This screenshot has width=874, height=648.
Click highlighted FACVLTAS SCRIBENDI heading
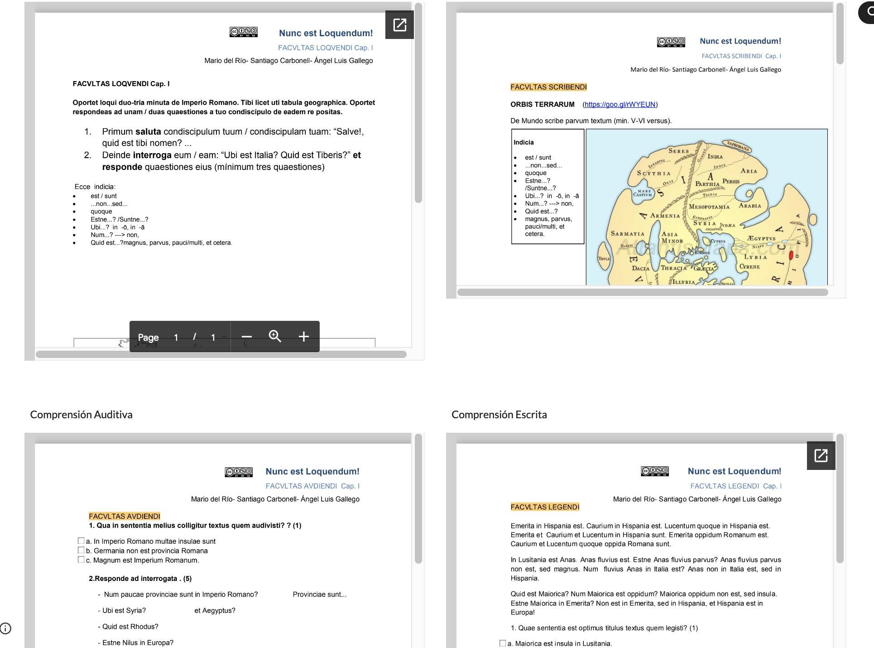click(548, 87)
